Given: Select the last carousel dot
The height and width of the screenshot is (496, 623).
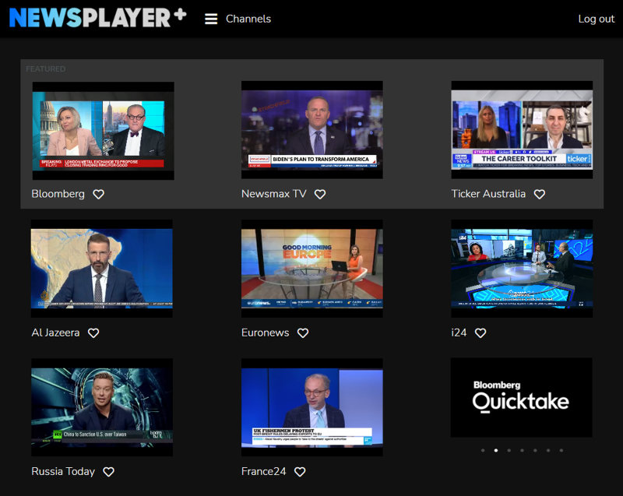Looking at the screenshot, I should tap(561, 450).
